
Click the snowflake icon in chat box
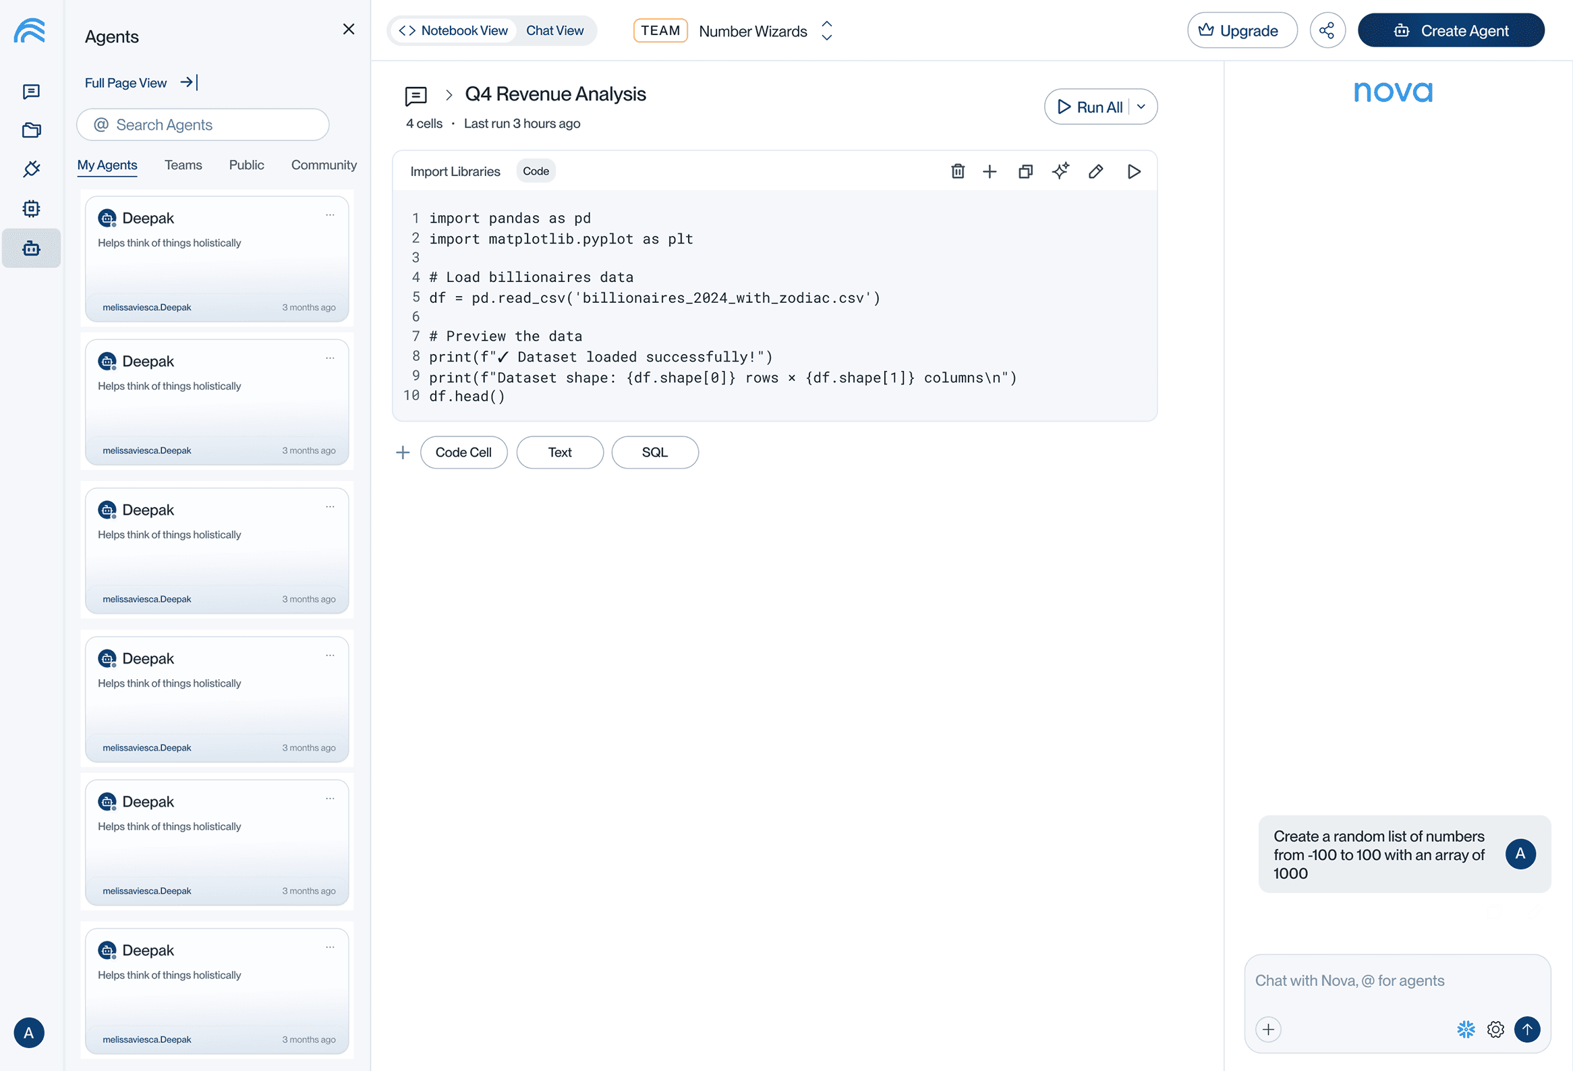[1465, 1029]
